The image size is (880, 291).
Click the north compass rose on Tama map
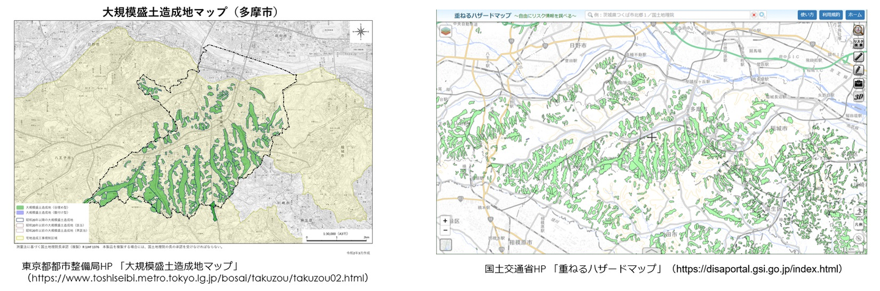pyautogui.click(x=361, y=32)
